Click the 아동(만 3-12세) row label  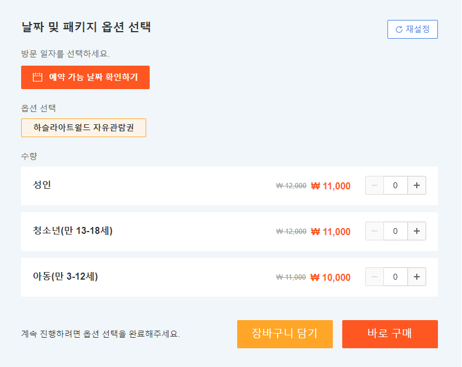pos(65,276)
